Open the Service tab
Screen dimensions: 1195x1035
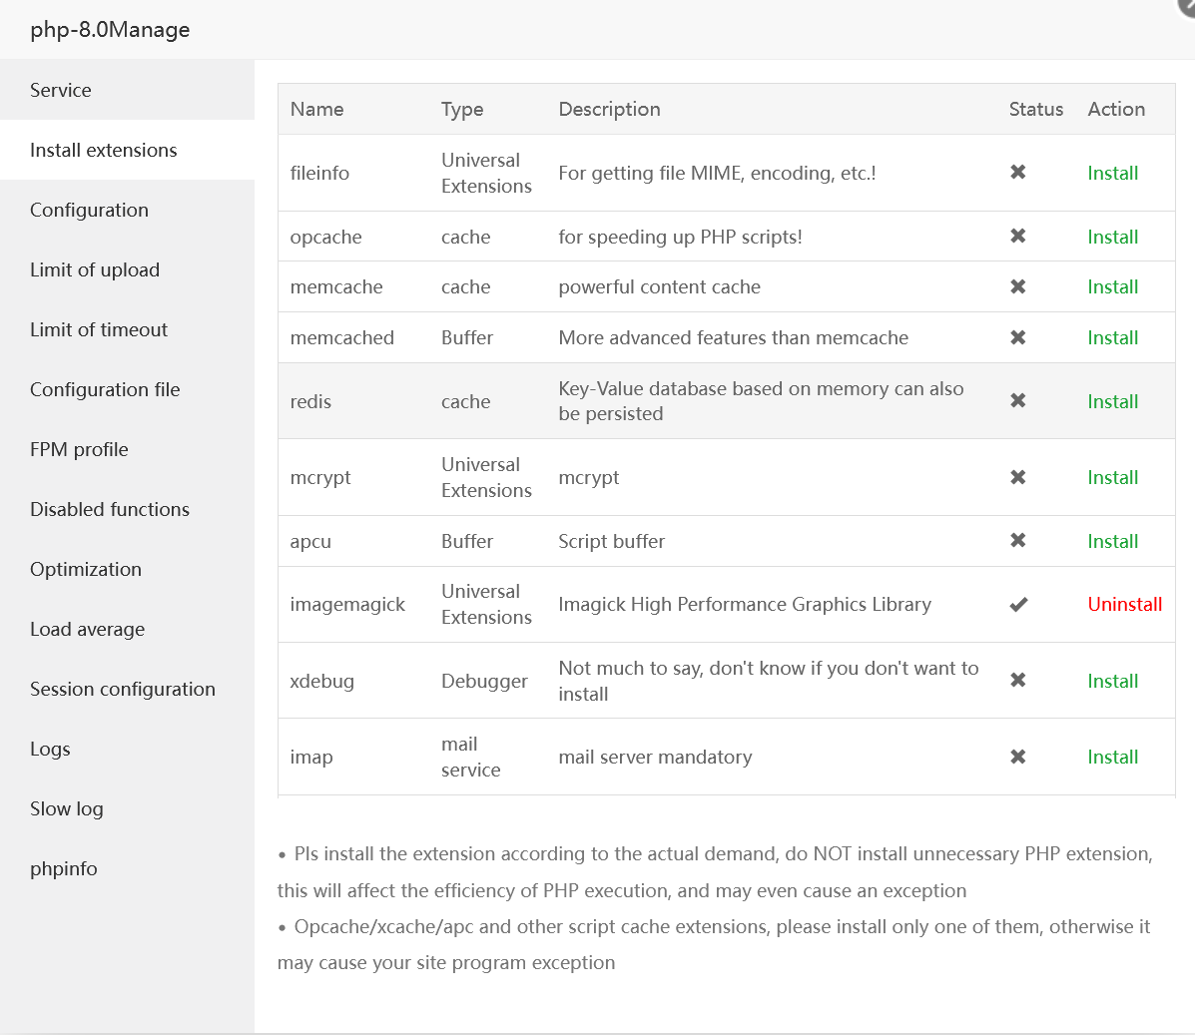click(61, 90)
